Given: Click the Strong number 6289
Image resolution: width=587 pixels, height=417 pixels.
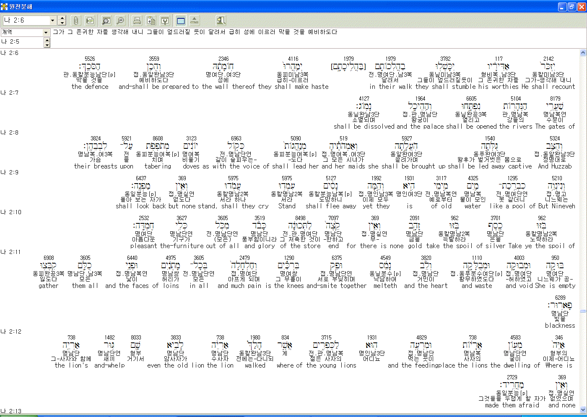Looking at the screenshot, I should pos(560,298).
